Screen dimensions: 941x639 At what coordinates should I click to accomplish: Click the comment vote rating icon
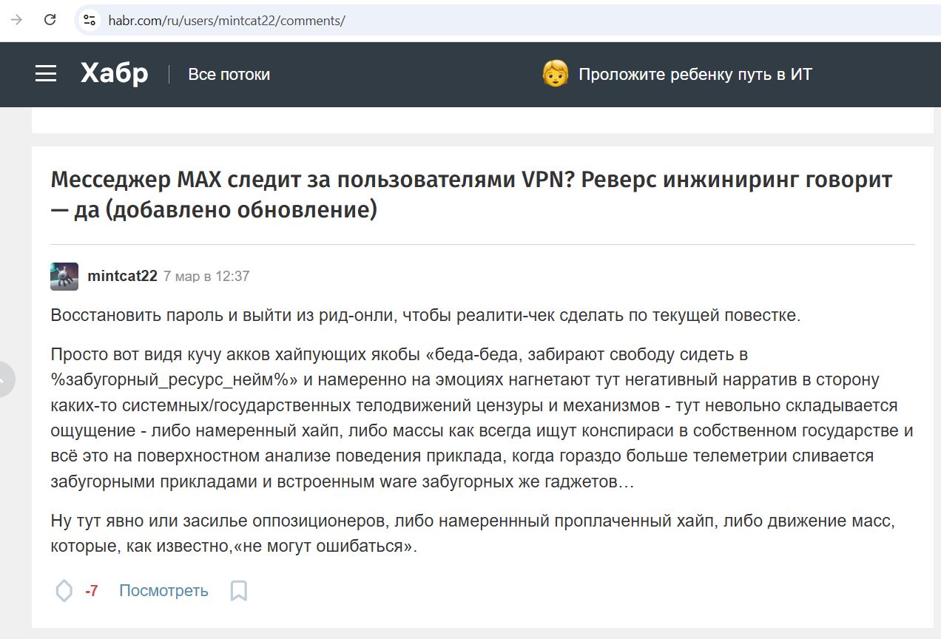[64, 591]
